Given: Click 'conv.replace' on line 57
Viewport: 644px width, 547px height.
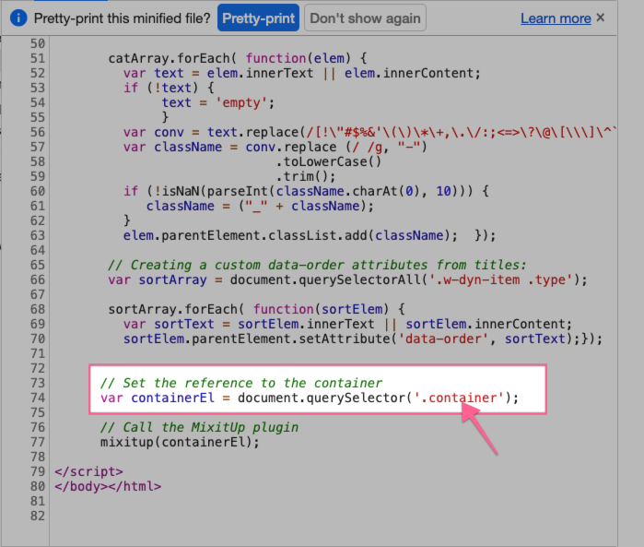Looking at the screenshot, I should (291, 148).
